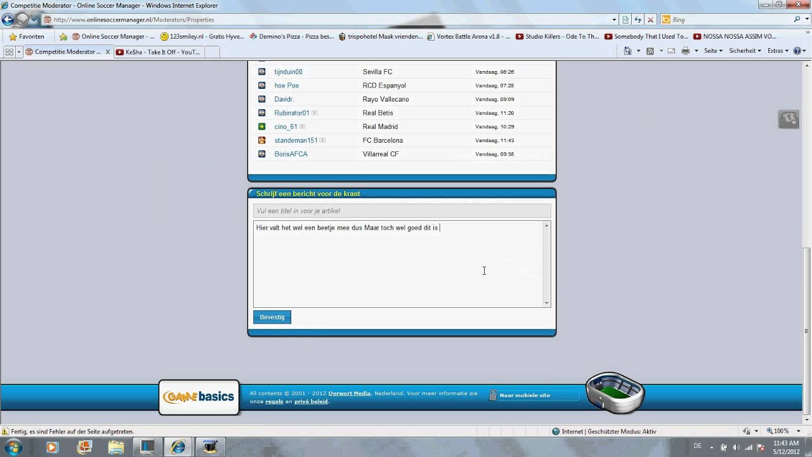Click the article title input field
812x457 pixels.
coord(402,211)
